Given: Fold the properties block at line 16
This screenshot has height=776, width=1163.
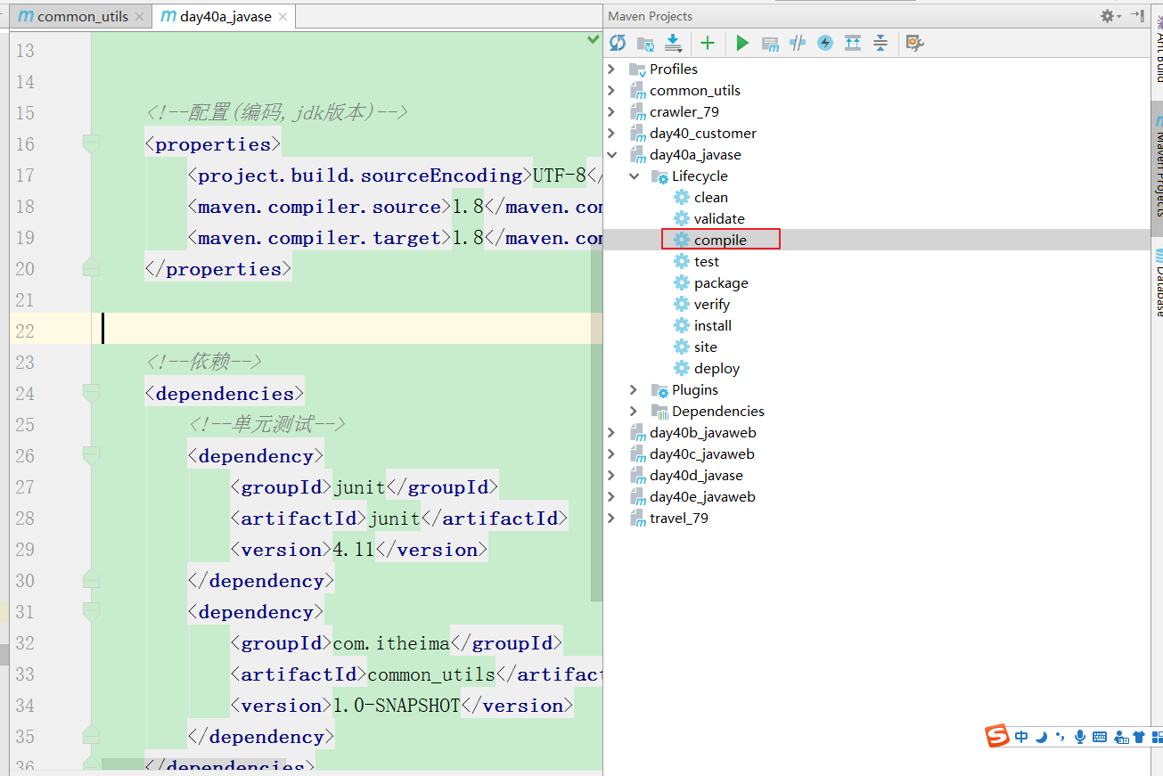Looking at the screenshot, I should [91, 143].
